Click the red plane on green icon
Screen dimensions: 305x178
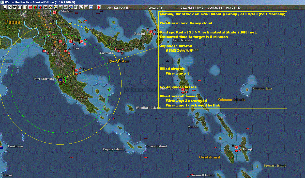(x=35, y=7)
